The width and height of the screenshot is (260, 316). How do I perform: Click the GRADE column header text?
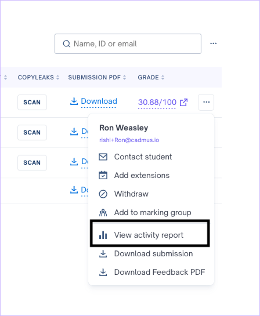pos(148,77)
